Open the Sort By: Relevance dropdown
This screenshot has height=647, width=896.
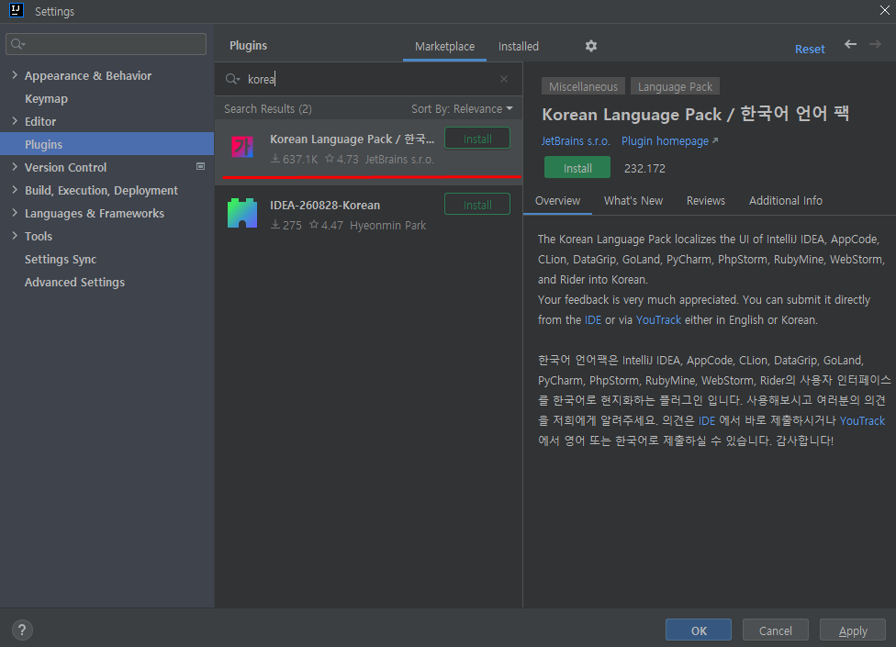[462, 108]
